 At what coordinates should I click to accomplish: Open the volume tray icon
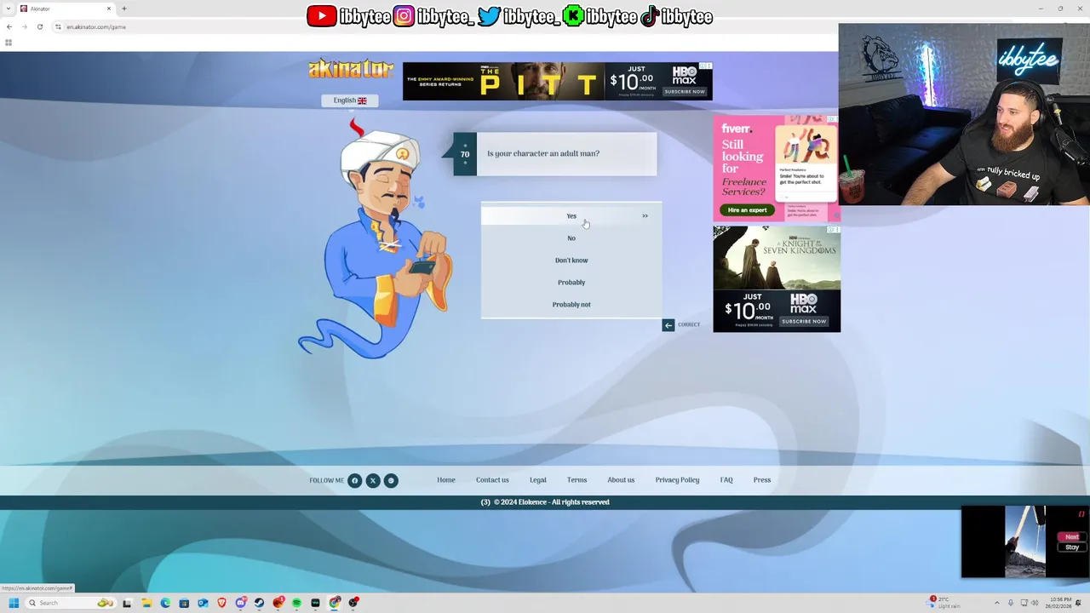tap(1035, 603)
